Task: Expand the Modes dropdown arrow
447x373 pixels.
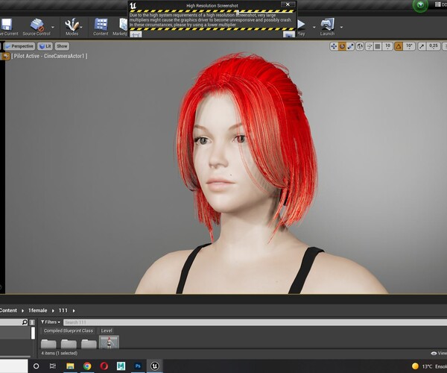Action: click(81, 27)
